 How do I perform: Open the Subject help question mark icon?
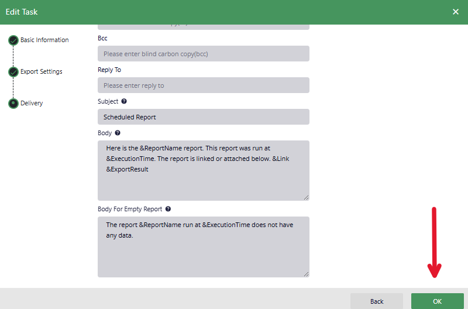coord(124,101)
